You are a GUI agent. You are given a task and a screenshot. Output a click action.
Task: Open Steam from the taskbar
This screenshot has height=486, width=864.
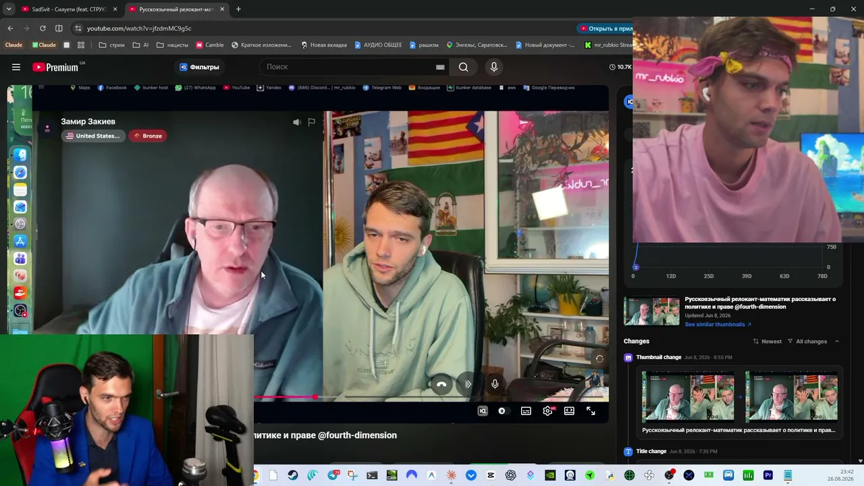(292, 476)
